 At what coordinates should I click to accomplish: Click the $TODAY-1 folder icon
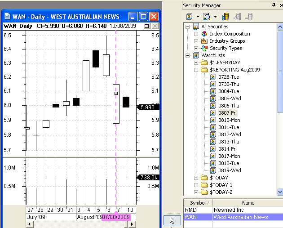[204, 185]
